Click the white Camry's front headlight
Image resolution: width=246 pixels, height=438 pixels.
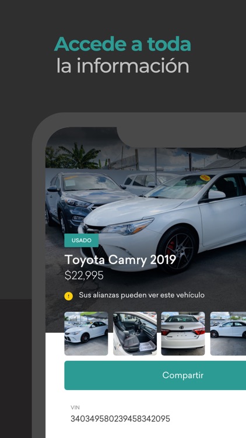pos(128,227)
